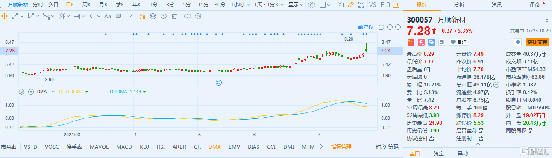The width and height of the screenshot is (552, 158).
Task: Toggle 自选 favorite heart button
Action: (458, 42)
